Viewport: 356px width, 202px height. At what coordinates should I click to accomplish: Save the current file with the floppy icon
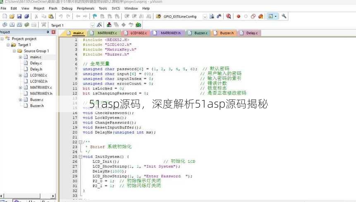pyautogui.click(x=19, y=16)
